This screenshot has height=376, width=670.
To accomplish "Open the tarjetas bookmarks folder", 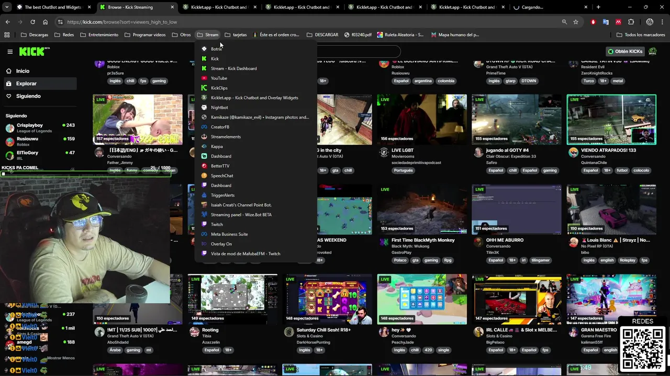I will (236, 35).
